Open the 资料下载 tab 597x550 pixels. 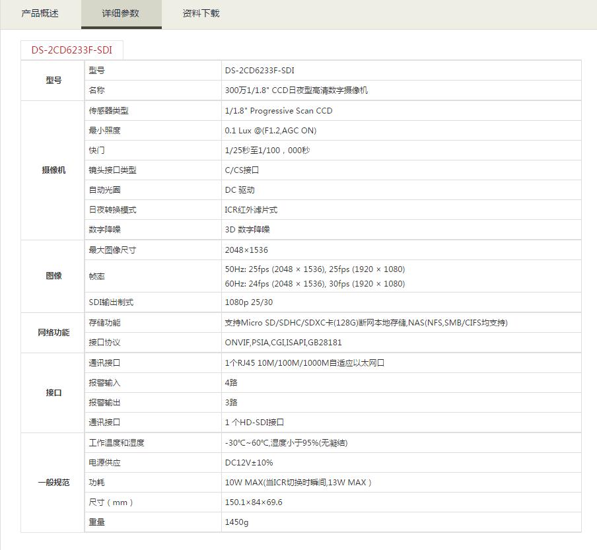pos(201,14)
